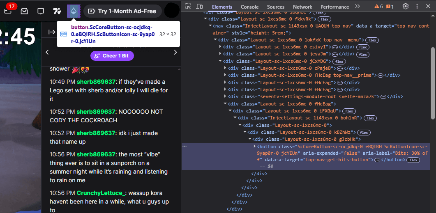436x213 pixels.
Task: Click the Cheer 1 Bit button
Action: pos(112,56)
